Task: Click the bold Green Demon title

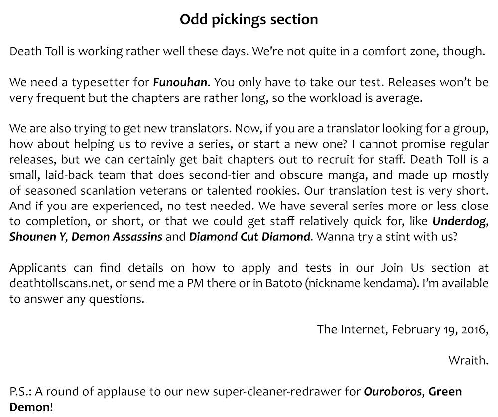Action: point(445,392)
